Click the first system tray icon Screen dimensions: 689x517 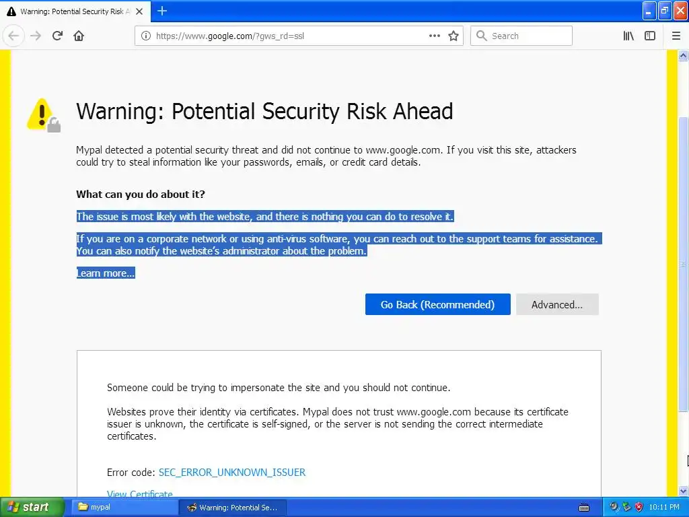614,507
